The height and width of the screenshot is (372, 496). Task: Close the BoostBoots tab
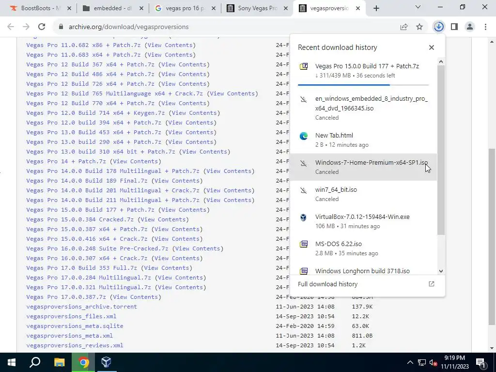[70, 8]
